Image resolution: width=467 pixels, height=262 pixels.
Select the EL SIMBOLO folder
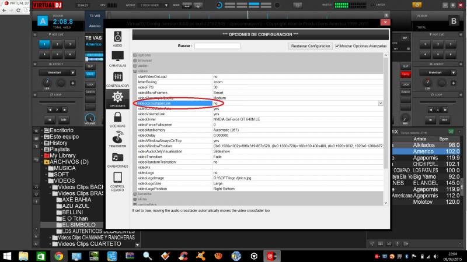(x=79, y=225)
